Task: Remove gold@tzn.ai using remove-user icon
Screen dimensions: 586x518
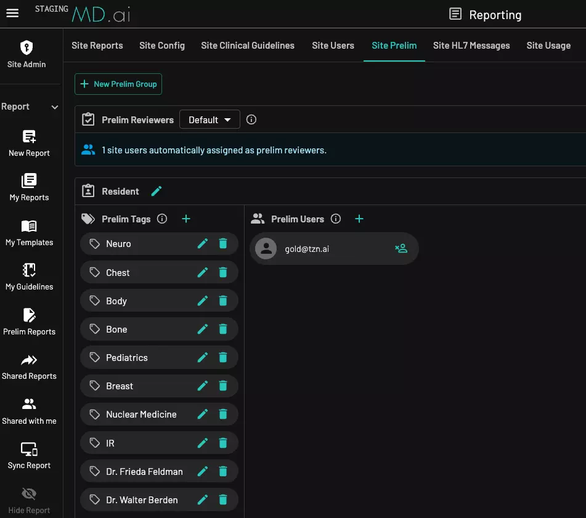Action: 402,248
